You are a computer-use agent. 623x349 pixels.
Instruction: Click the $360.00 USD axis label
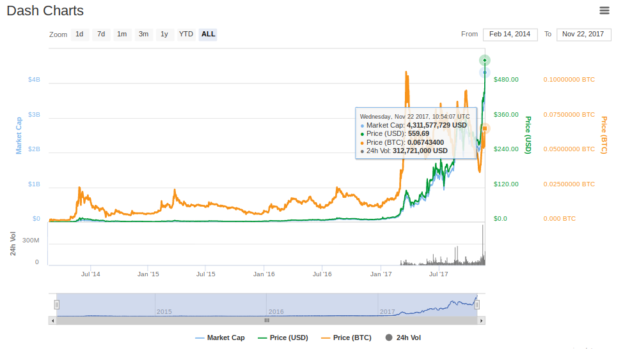coord(506,114)
